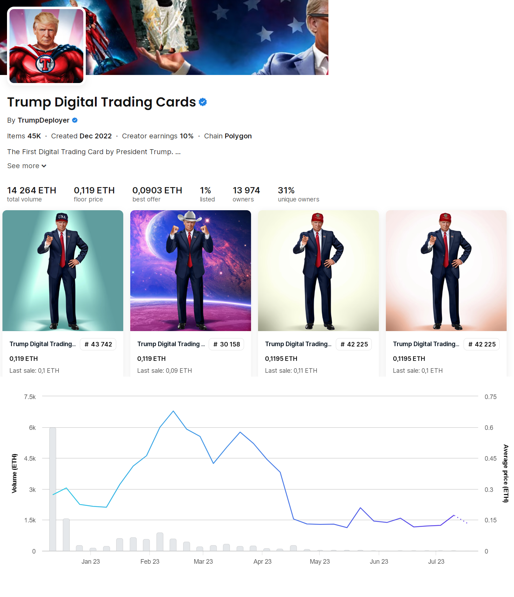Click the "Feb 23" axis label
Viewport: 514px width, 597px height.
pyautogui.click(x=150, y=562)
